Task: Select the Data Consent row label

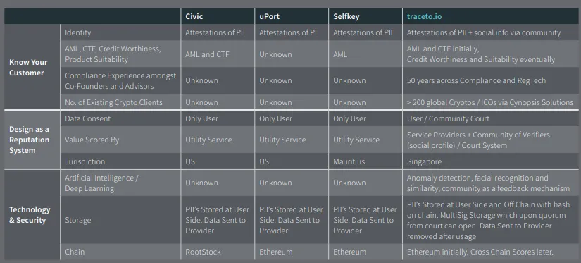Action: click(x=88, y=118)
